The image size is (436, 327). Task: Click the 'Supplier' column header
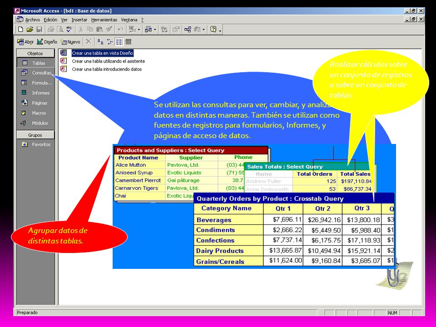(x=191, y=158)
